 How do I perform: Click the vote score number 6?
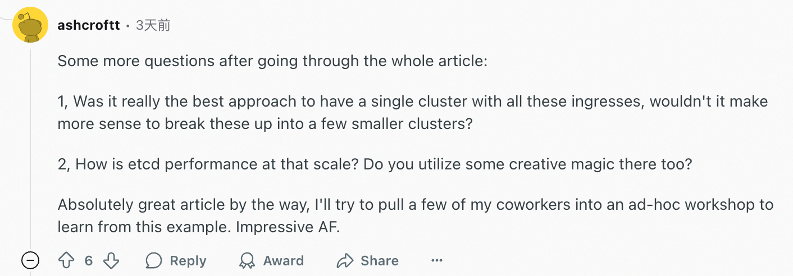(x=89, y=261)
